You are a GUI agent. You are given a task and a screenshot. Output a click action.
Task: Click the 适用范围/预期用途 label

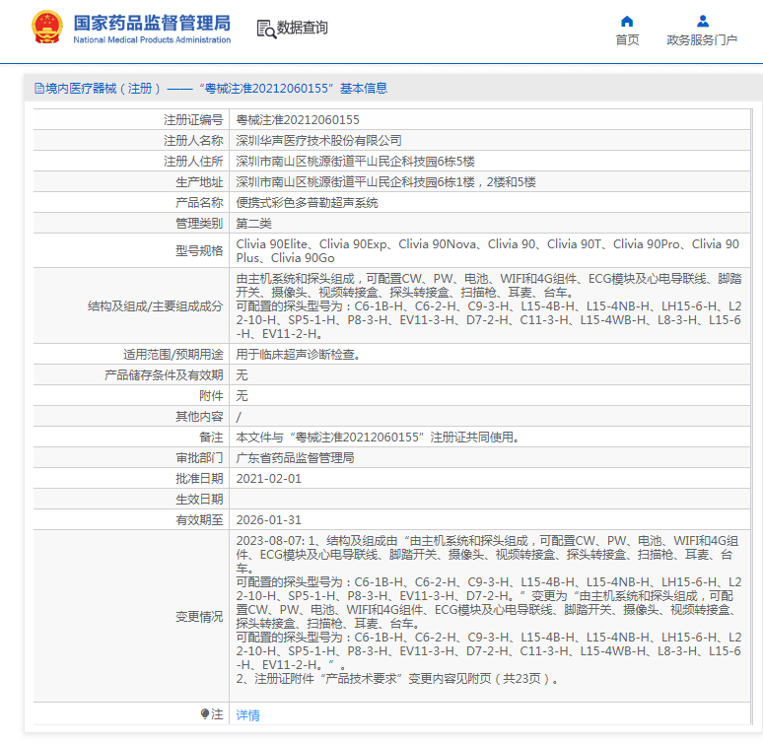tap(173, 354)
